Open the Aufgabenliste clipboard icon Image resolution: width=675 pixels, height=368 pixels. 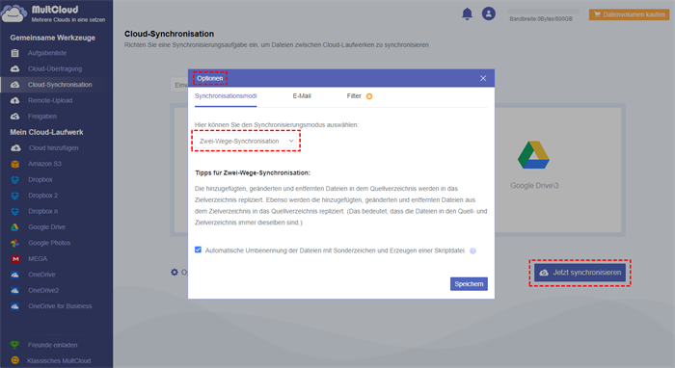pos(15,53)
